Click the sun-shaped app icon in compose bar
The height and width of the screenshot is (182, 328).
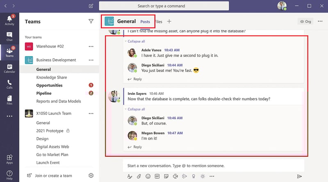[x=203, y=176]
